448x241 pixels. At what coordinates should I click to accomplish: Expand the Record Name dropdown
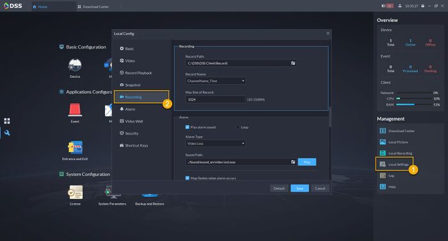pyautogui.click(x=215, y=81)
